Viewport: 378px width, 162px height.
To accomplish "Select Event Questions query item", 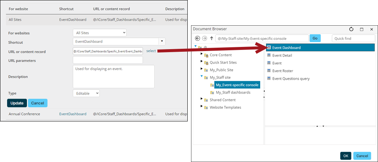I will tap(291, 79).
